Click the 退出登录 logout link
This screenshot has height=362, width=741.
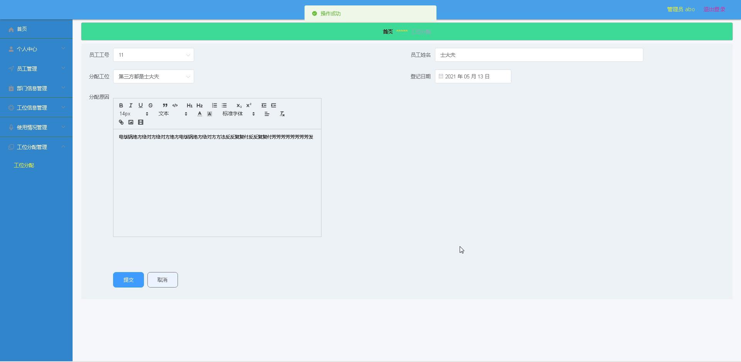pos(714,9)
